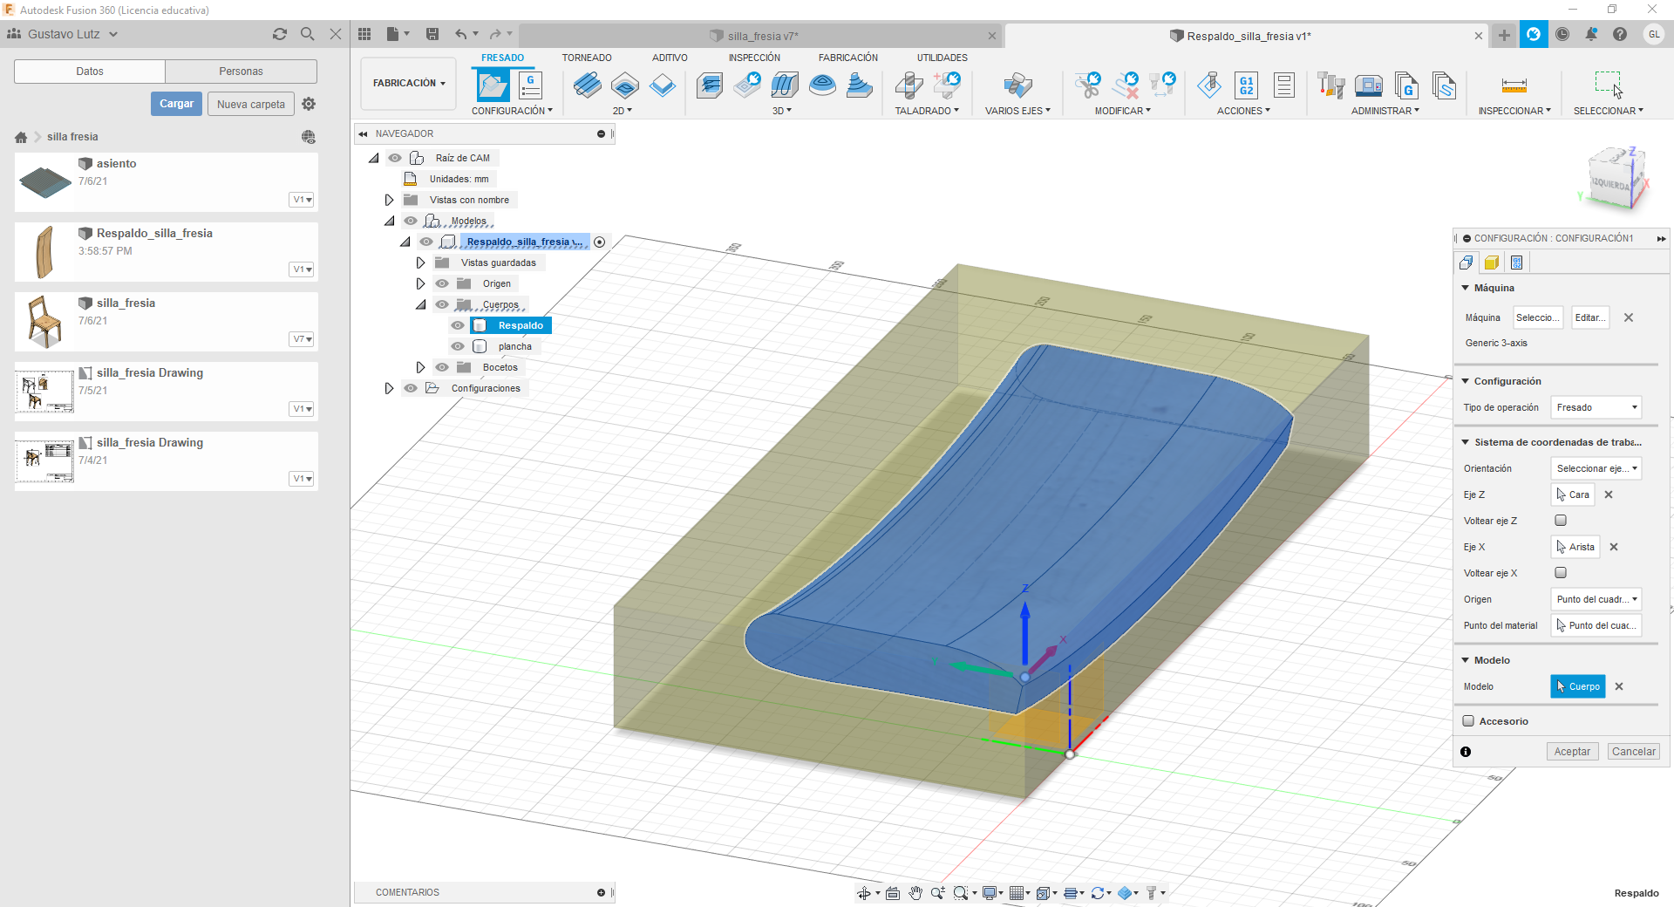1674x907 pixels.
Task: Click the Cuerpo model selection button
Action: [1578, 686]
